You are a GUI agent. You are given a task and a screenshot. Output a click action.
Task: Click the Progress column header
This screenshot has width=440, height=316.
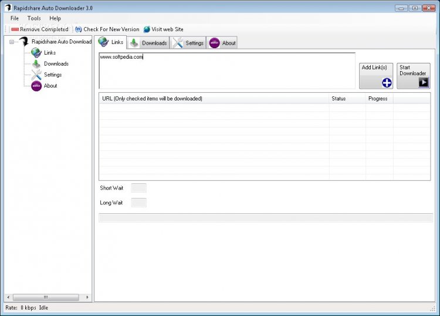click(x=380, y=99)
